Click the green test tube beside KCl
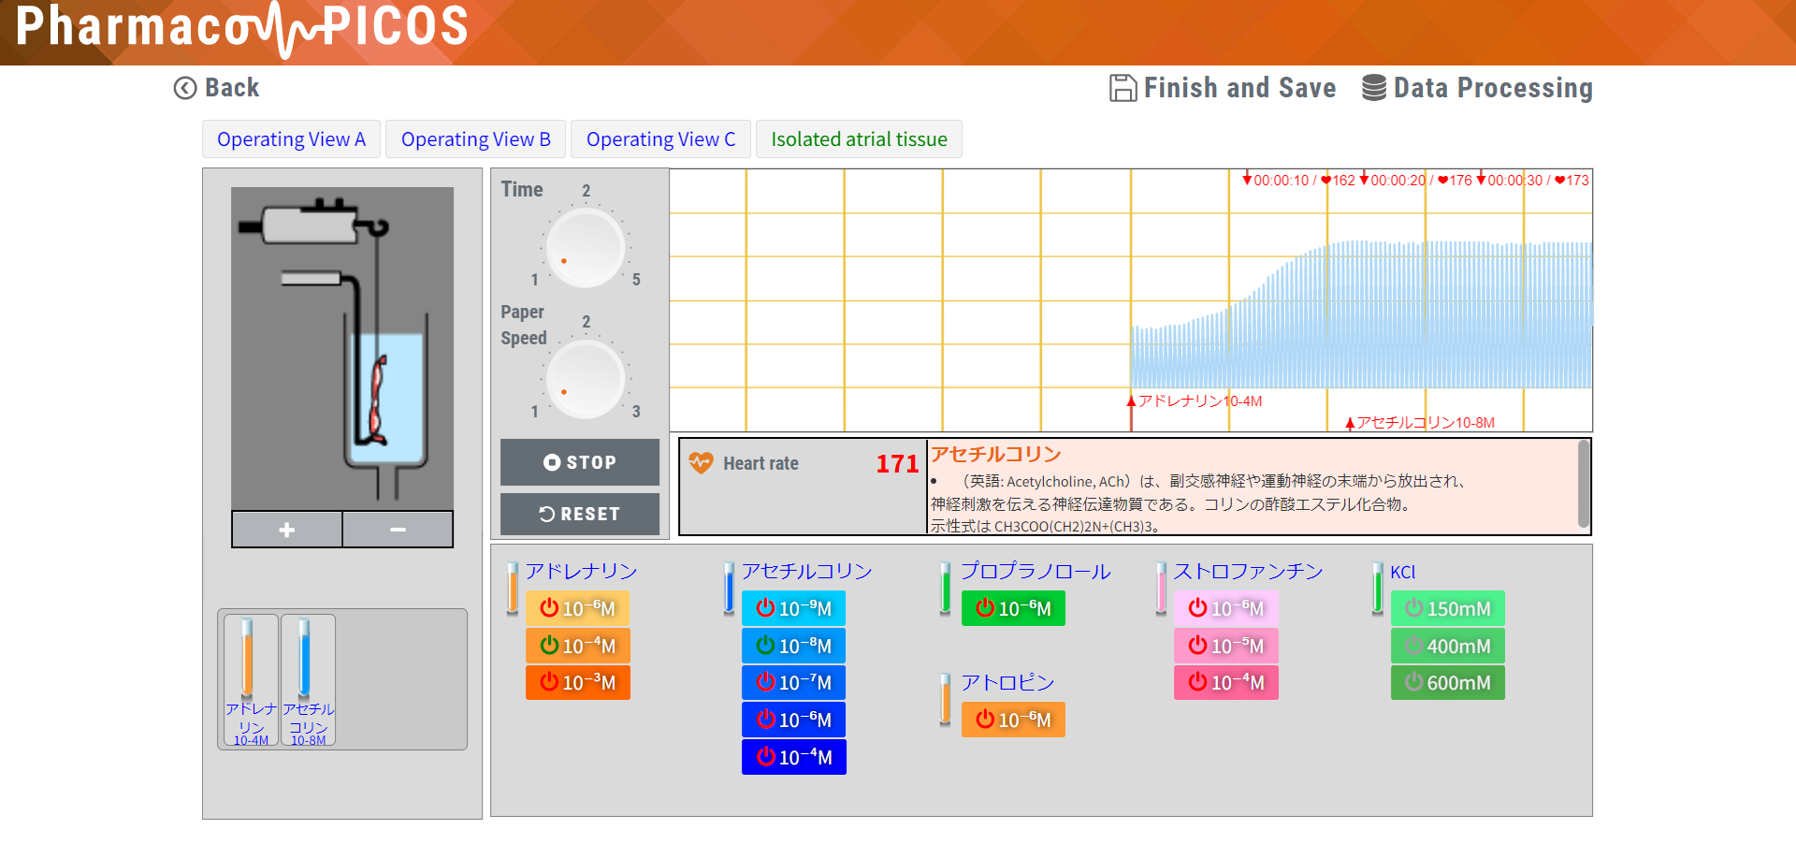This screenshot has height=844, width=1796. pyautogui.click(x=1377, y=588)
